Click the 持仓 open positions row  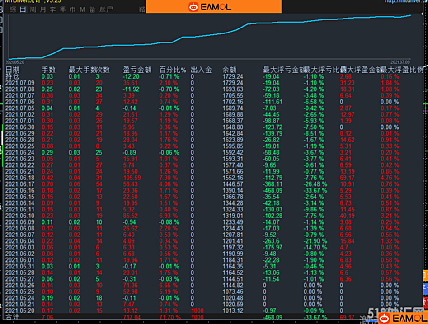click(214, 77)
